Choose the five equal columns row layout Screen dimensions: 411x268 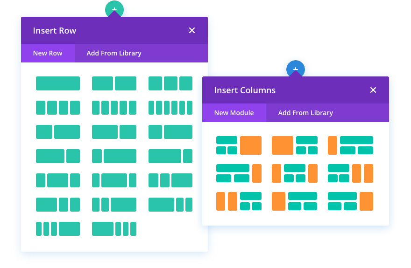[114, 108]
